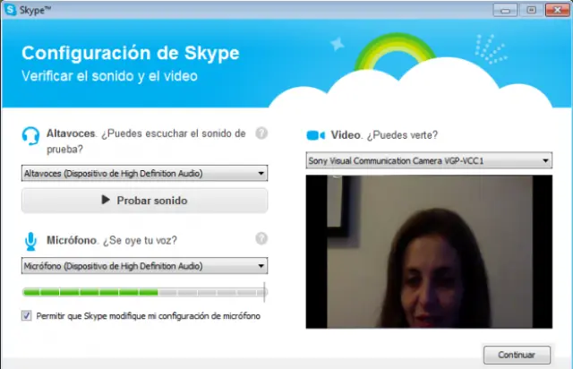Toggle Permitir que Skype modifique mi configuración checkbox
The image size is (573, 369).
pyautogui.click(x=26, y=315)
